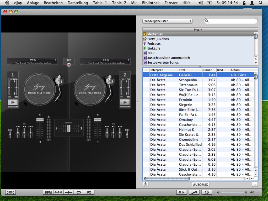
Task: Toggle headphone pre-cueing button
Action: click(x=207, y=192)
